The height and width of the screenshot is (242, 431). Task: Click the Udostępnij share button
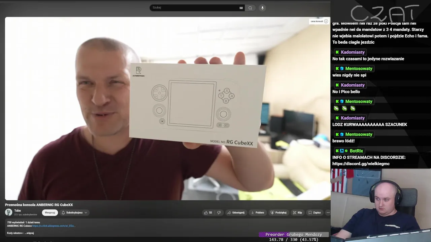click(x=236, y=212)
